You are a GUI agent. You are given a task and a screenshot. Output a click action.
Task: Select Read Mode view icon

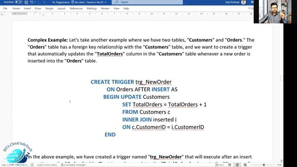230,165
